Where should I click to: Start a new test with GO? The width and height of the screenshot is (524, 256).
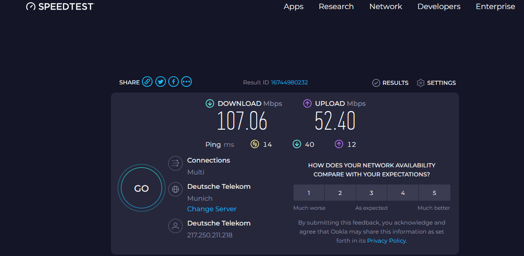[x=142, y=188]
